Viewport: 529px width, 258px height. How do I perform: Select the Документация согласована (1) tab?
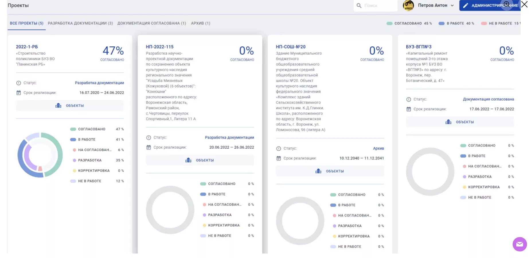151,23
